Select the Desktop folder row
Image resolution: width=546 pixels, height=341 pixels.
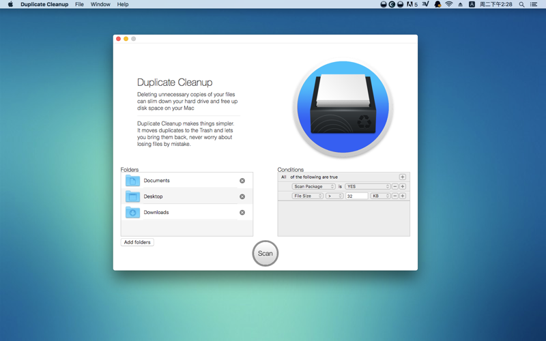(x=184, y=196)
